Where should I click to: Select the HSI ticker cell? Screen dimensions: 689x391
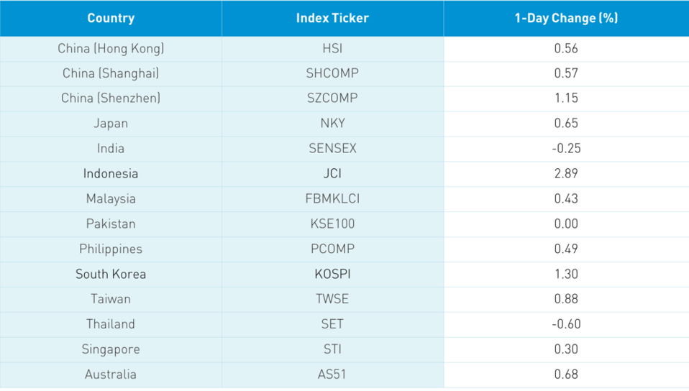tap(332, 49)
